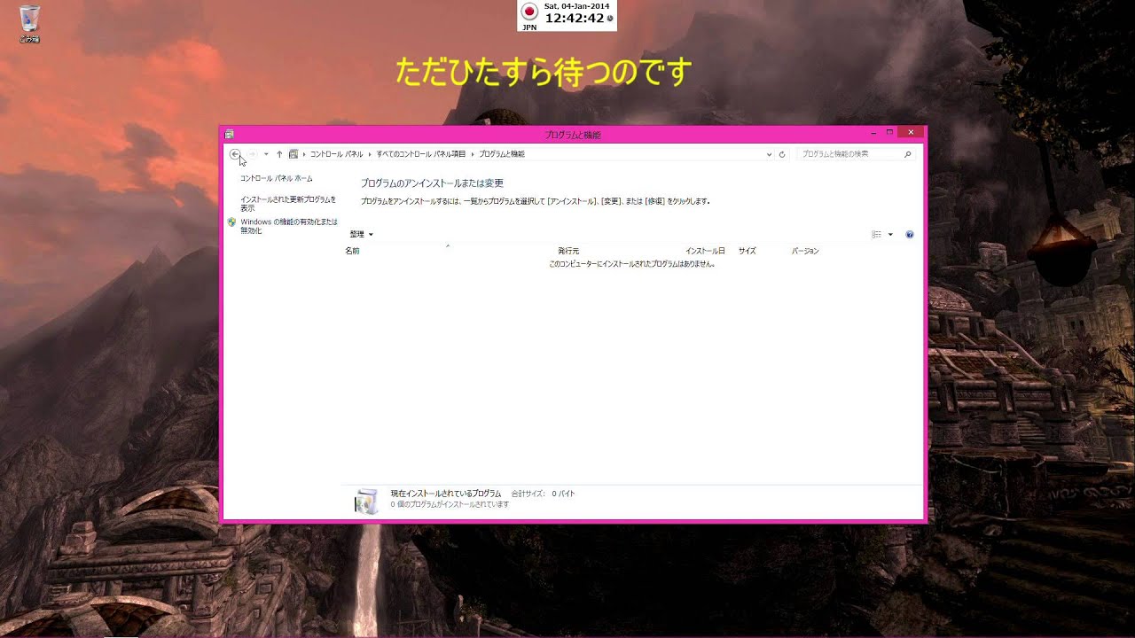
Task: Click the Forward navigation arrow
Action: (x=252, y=154)
